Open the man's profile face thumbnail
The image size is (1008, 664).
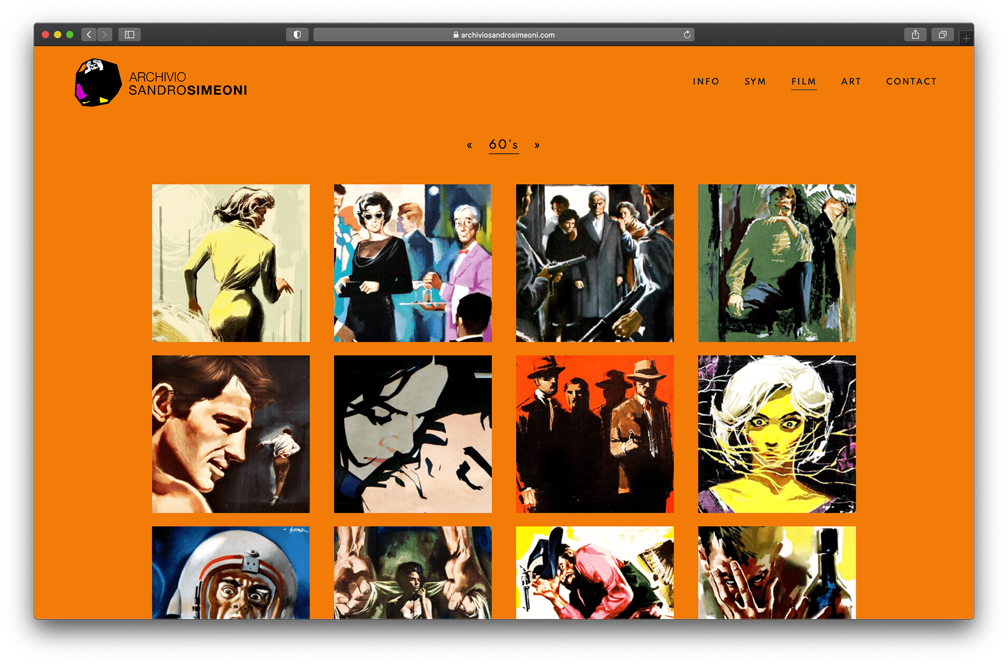(231, 434)
